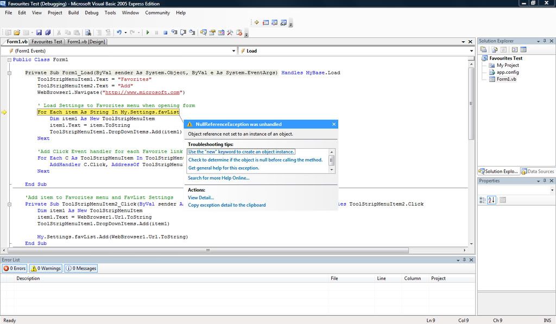
Task: Open the Undo history dropdown arrow
Action: 125,33
